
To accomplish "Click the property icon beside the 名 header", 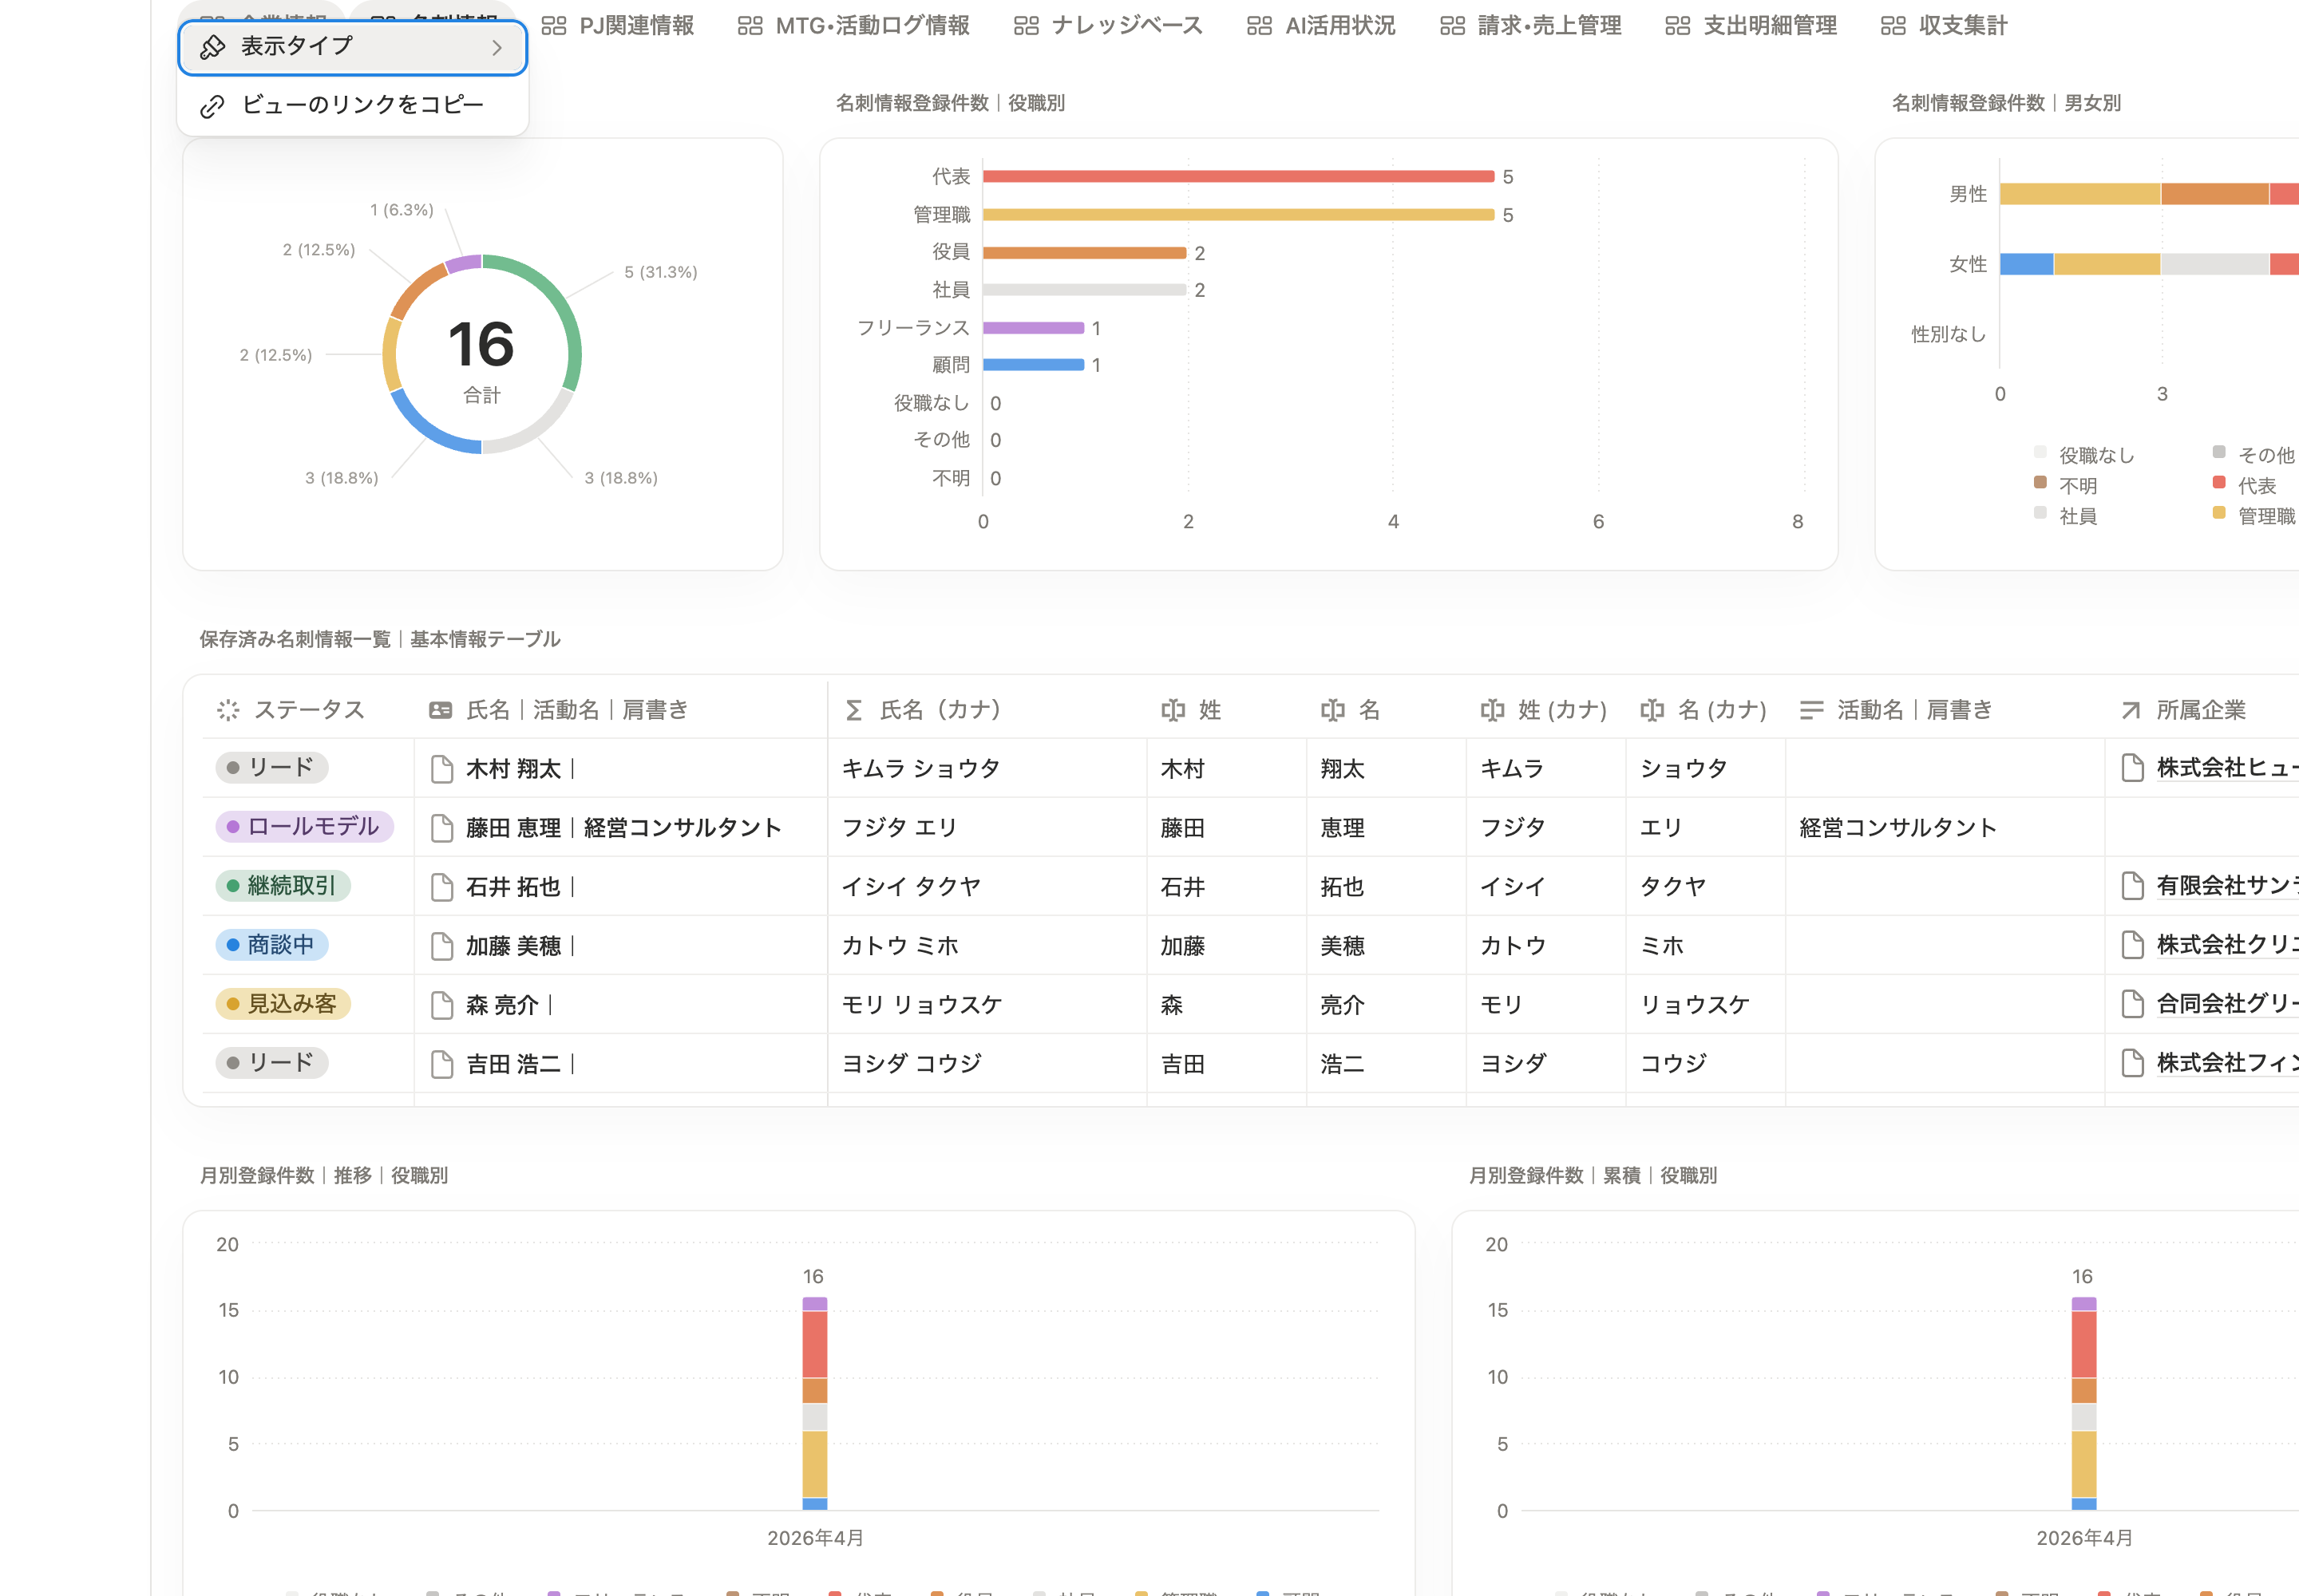I will (x=1332, y=710).
